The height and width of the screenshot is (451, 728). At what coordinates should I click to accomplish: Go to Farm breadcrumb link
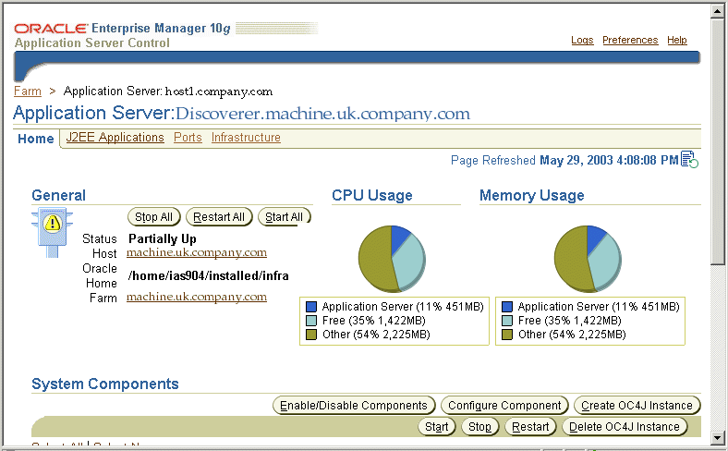28,91
